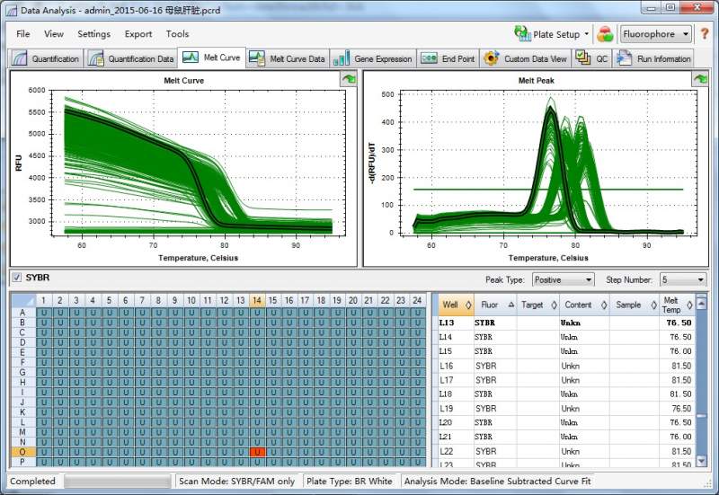Sort by the Well column header
This screenshot has width=719, height=495.
456,305
